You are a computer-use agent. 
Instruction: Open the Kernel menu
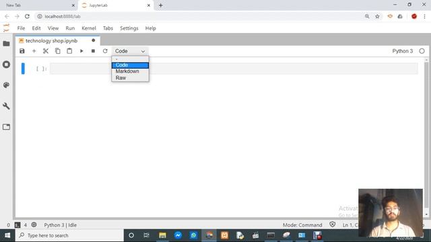(x=89, y=28)
